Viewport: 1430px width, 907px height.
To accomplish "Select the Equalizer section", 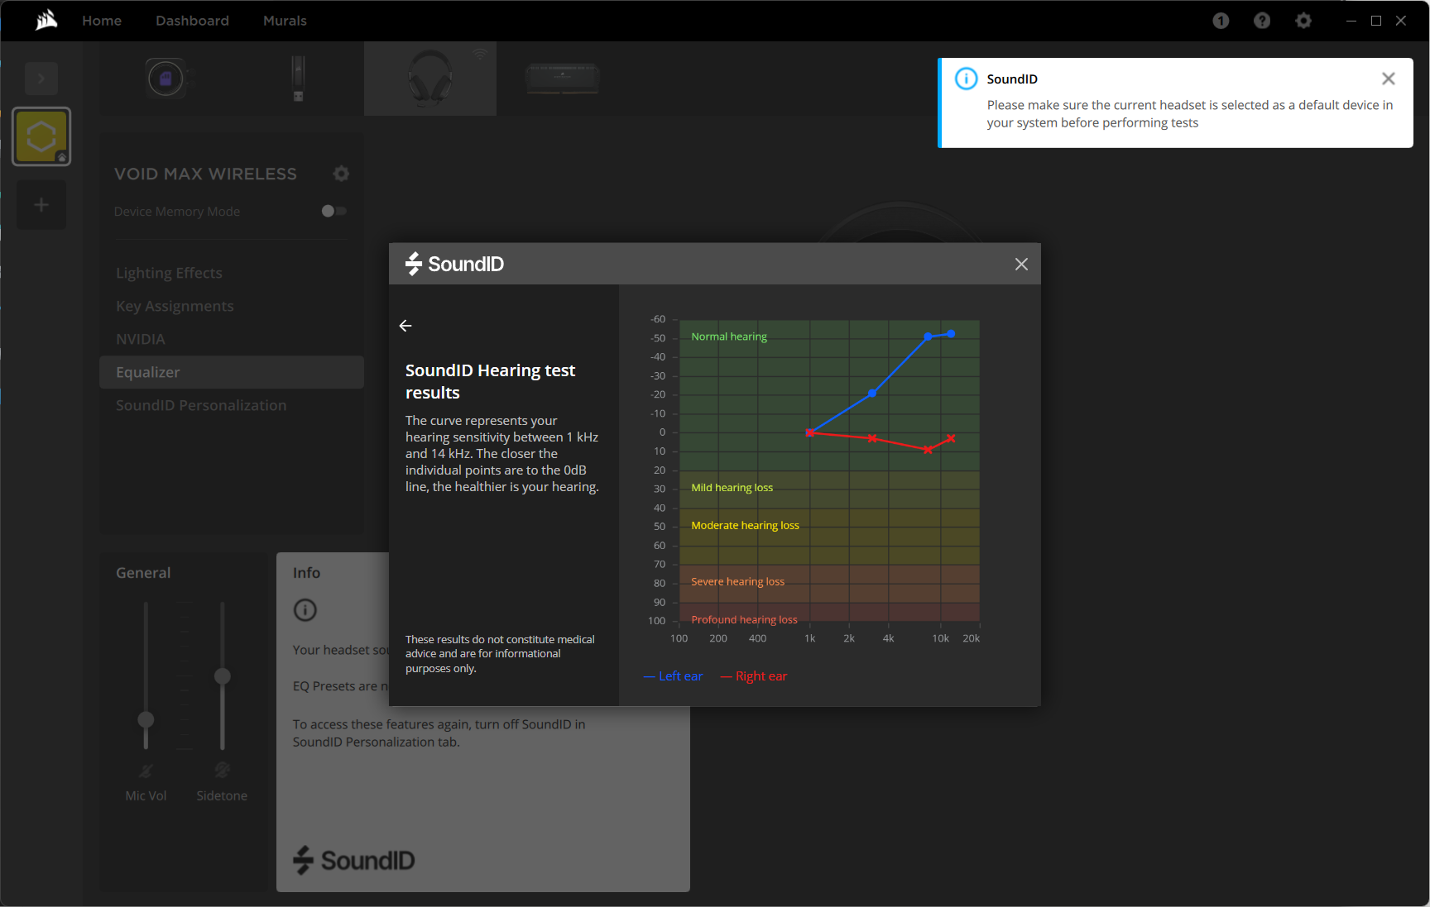I will pos(232,372).
